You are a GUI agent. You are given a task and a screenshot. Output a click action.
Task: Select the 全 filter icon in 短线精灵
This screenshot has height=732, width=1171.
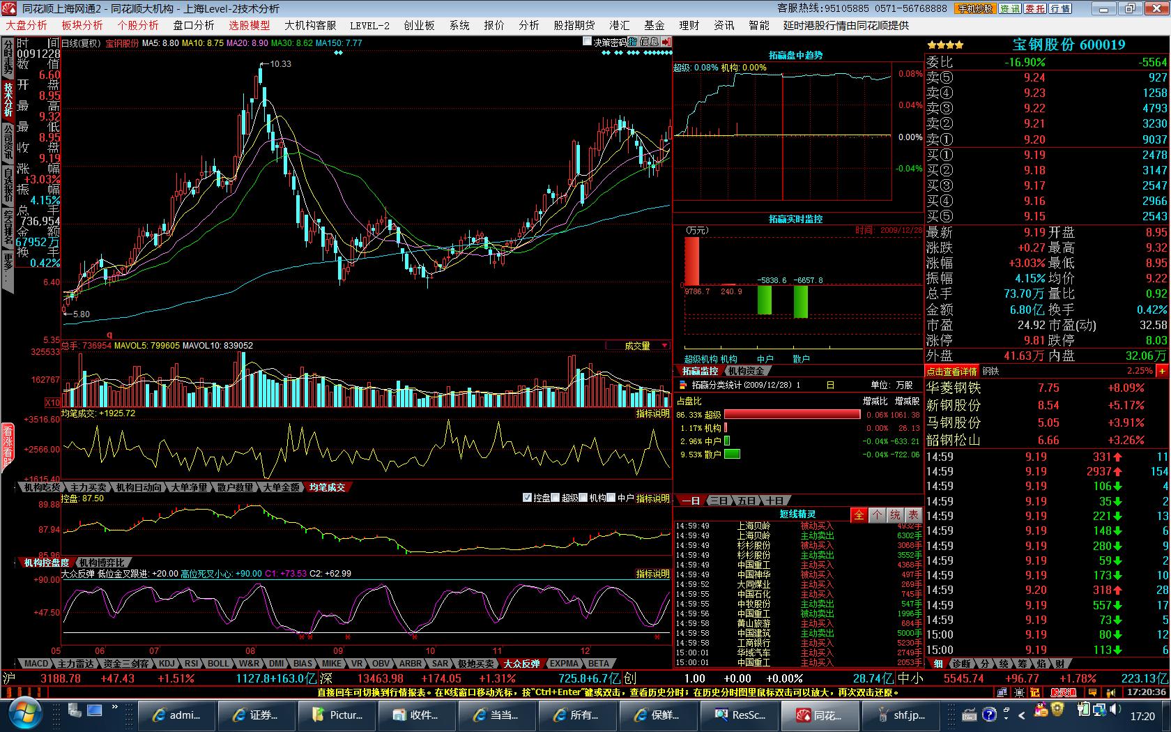859,514
